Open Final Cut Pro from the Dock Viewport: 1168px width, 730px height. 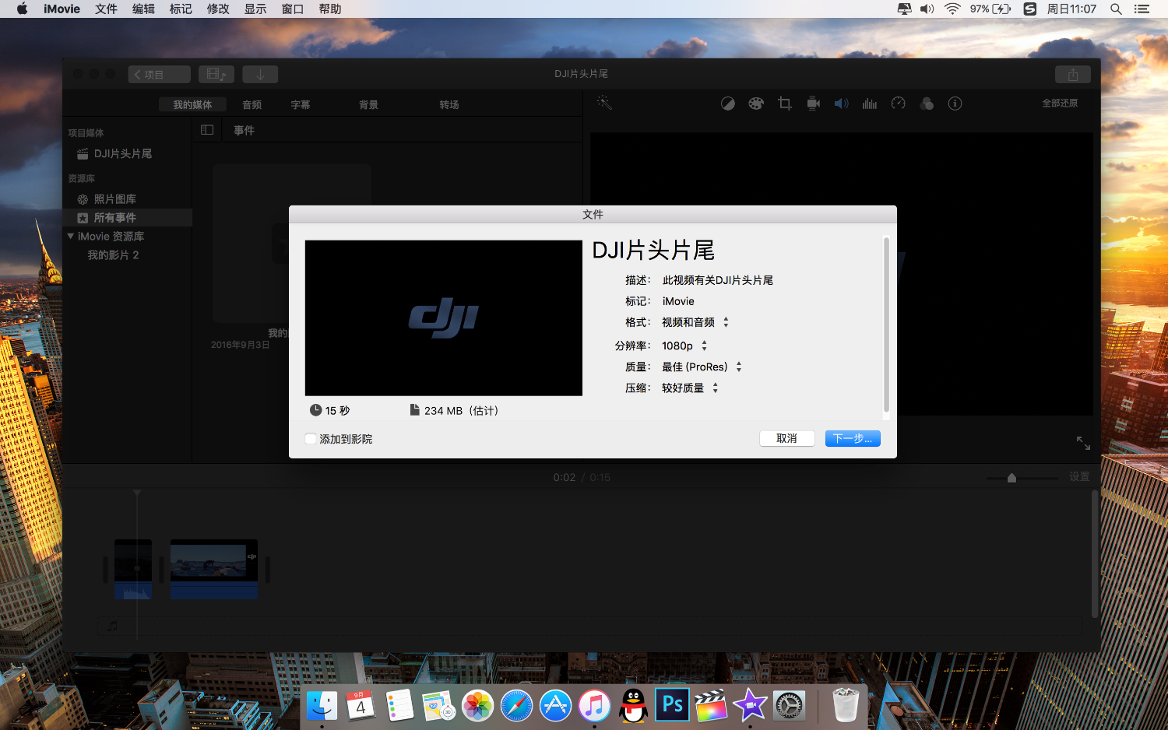pos(711,706)
